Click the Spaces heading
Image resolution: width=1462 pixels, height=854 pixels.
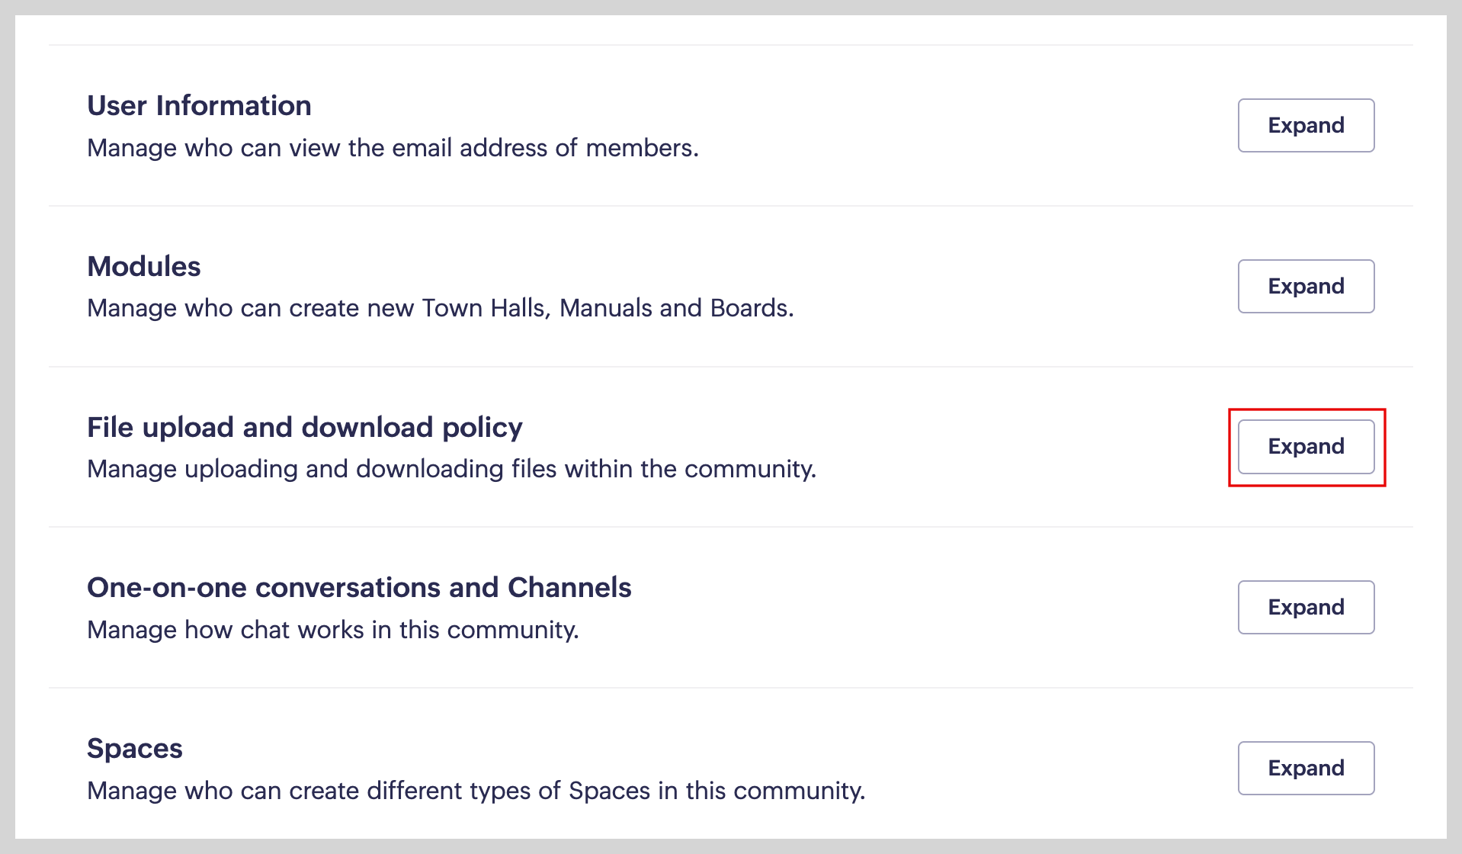click(135, 749)
